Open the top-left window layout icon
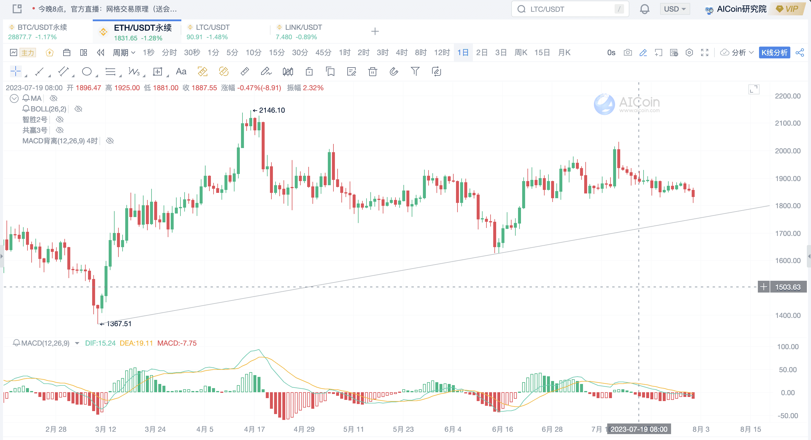 pyautogui.click(x=17, y=9)
